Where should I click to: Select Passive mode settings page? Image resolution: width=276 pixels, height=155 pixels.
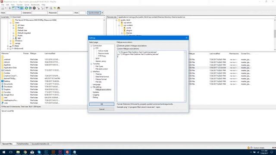pyautogui.click(x=103, y=53)
